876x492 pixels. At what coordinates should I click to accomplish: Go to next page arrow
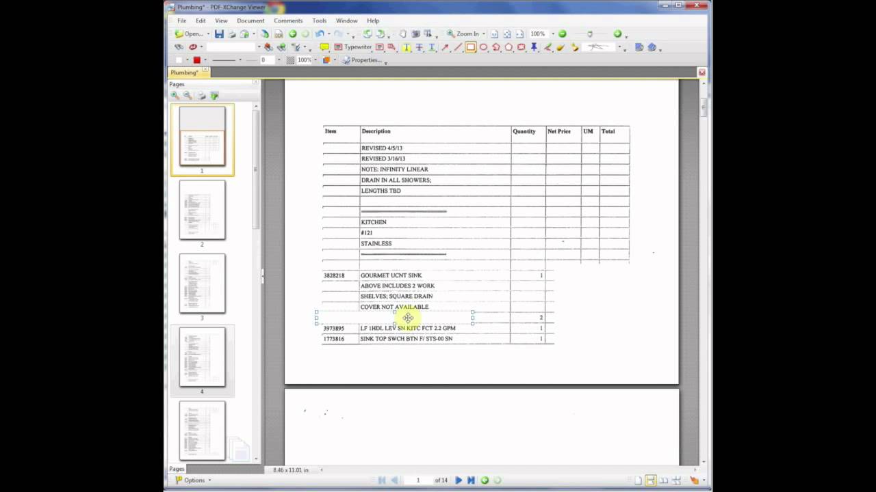point(459,480)
